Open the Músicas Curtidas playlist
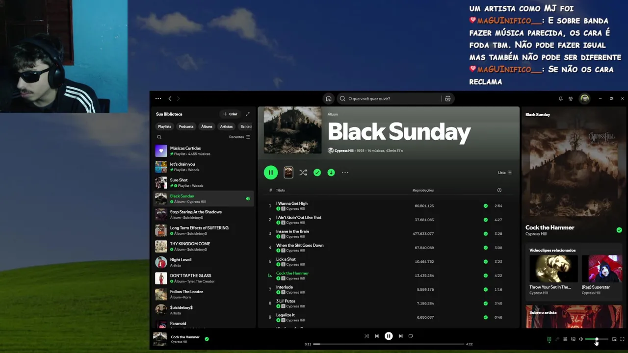Screen dimensions: 628x353 [x=203, y=151]
